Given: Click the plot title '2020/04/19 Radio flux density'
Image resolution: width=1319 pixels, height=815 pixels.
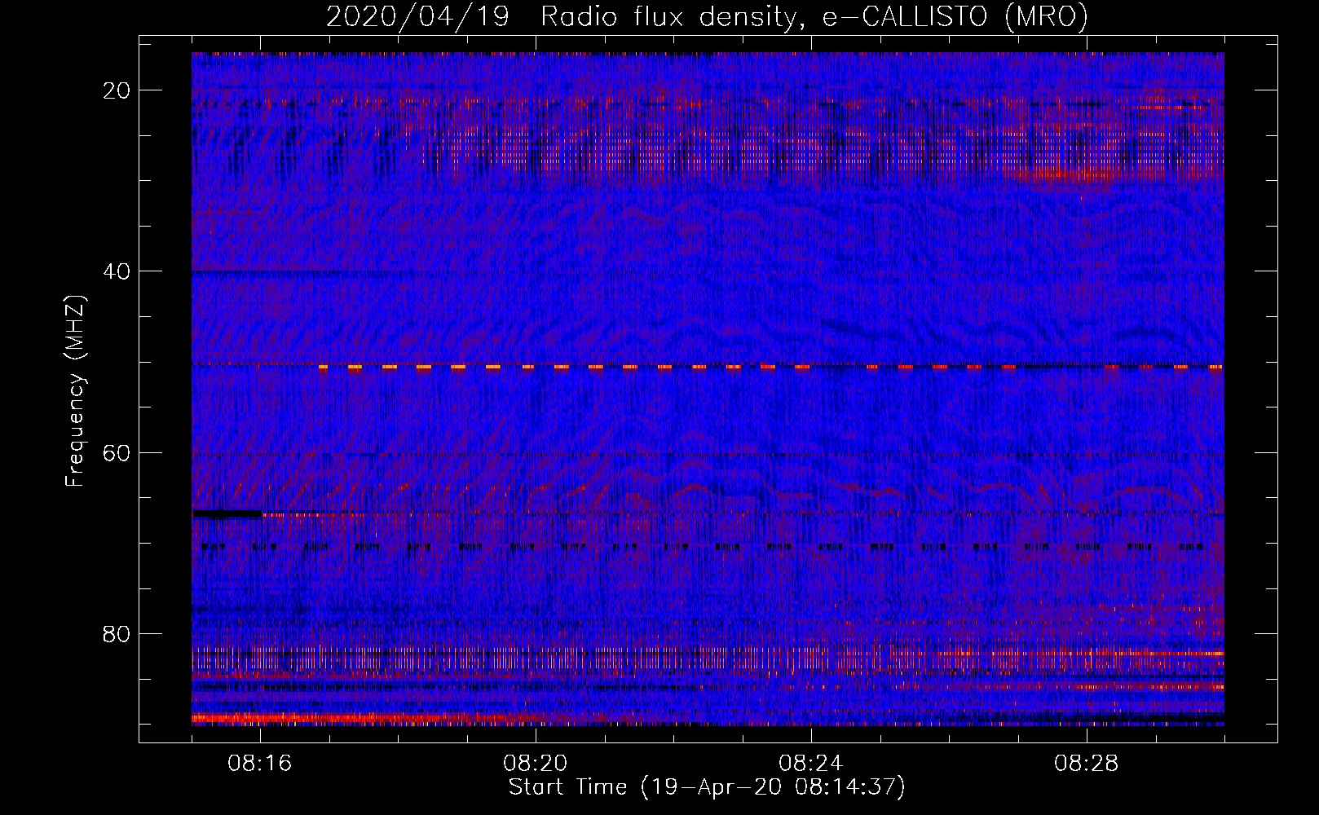Looking at the screenshot, I should (x=708, y=16).
